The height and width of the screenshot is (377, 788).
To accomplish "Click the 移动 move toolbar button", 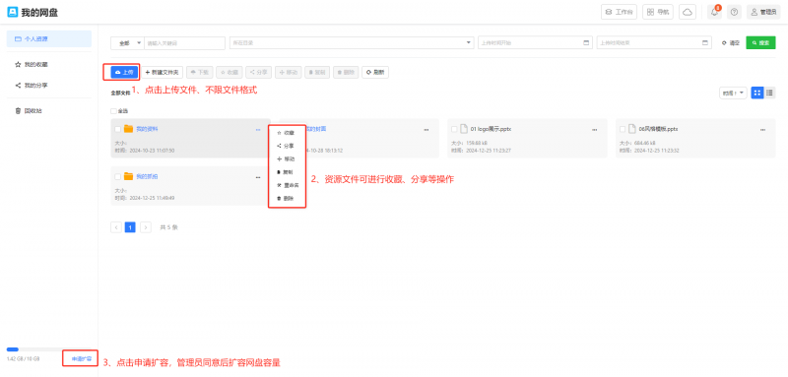I will click(289, 72).
